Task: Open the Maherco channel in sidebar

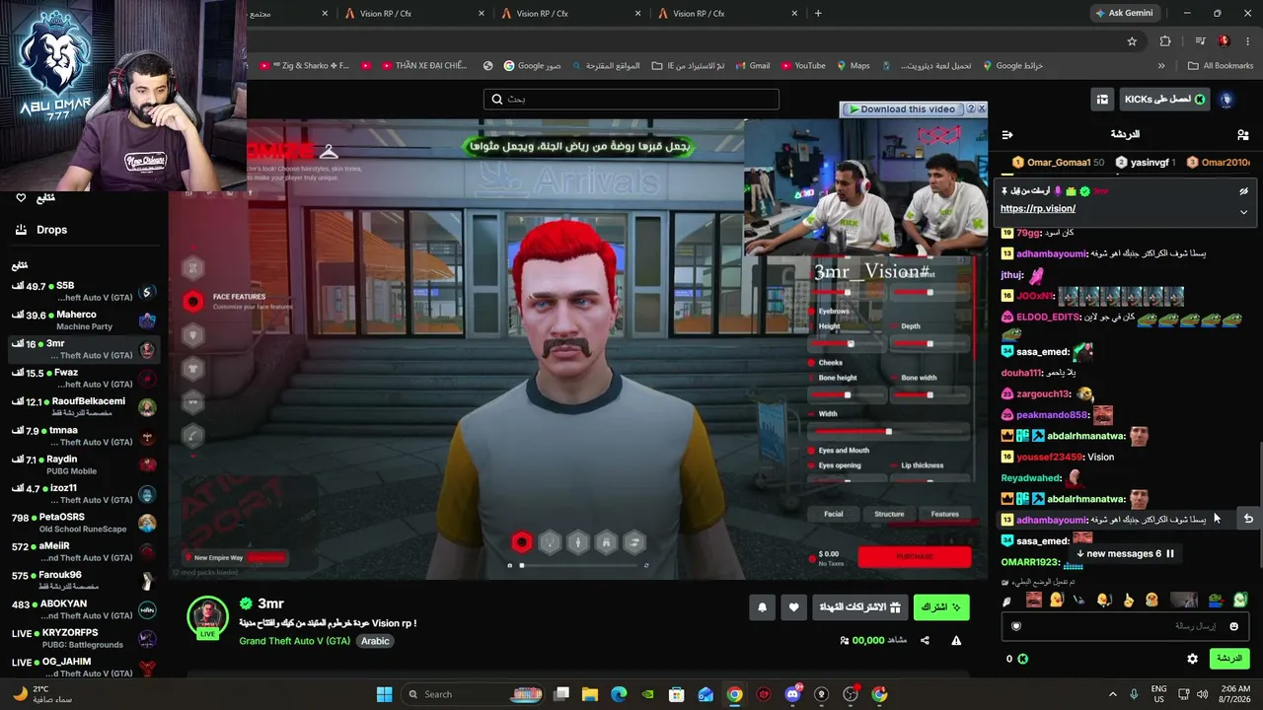Action: [x=83, y=320]
